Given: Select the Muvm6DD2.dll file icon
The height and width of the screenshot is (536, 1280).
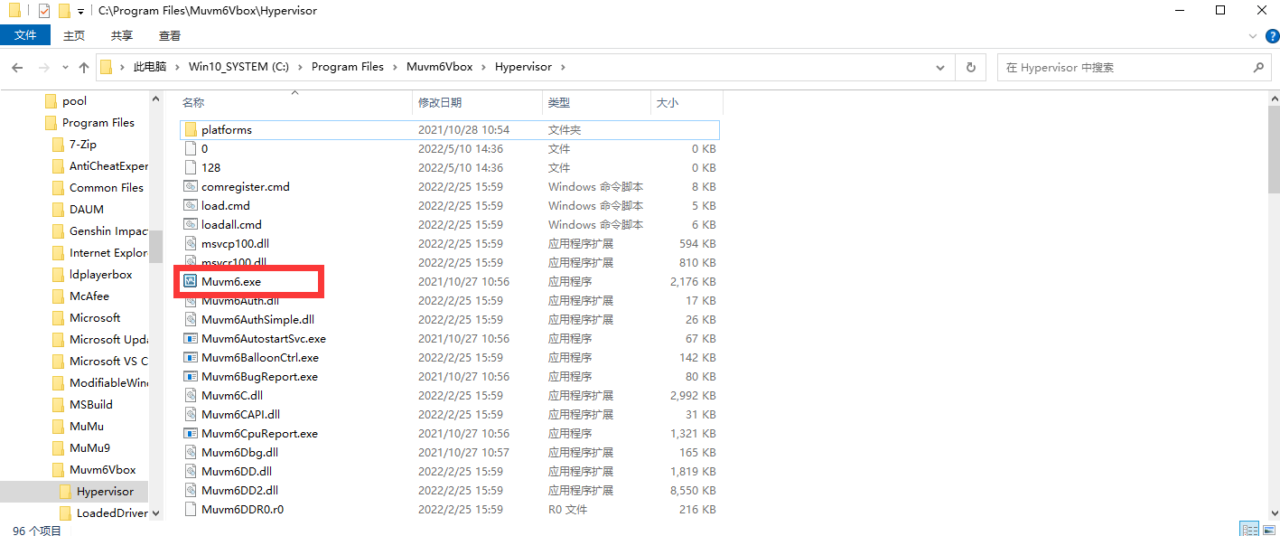Looking at the screenshot, I should (x=191, y=490).
